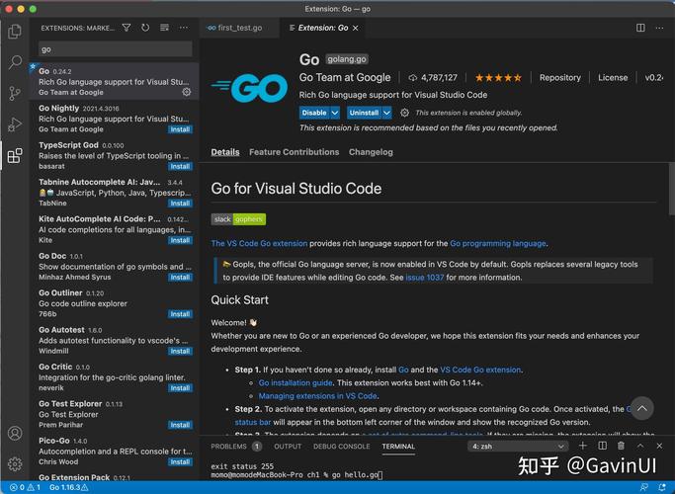Image resolution: width=675 pixels, height=494 pixels.
Task: Open the 'issue 1037' link
Action: pos(424,278)
